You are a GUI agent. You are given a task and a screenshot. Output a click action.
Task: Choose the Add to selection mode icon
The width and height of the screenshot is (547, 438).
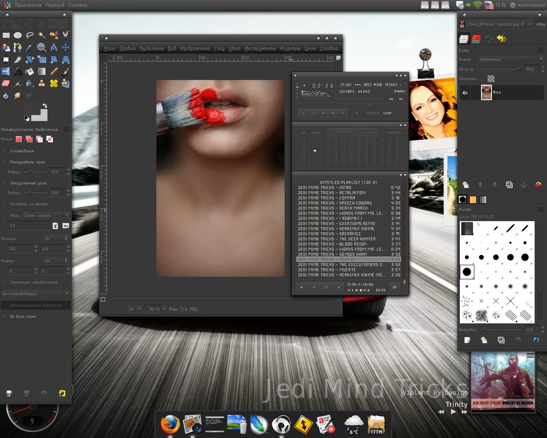click(29, 139)
